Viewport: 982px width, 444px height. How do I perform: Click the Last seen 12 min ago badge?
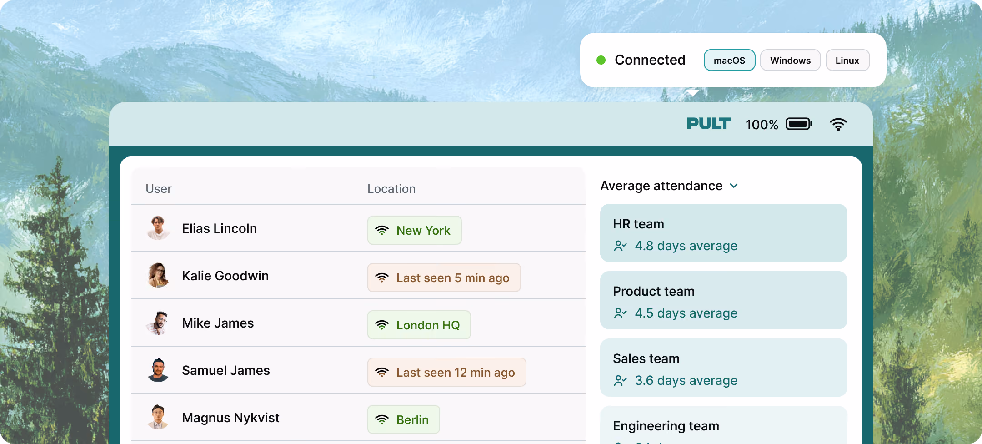point(446,372)
